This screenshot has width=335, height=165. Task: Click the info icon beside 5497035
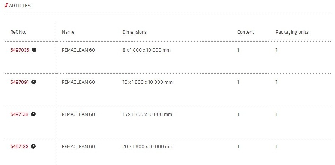coord(34,50)
